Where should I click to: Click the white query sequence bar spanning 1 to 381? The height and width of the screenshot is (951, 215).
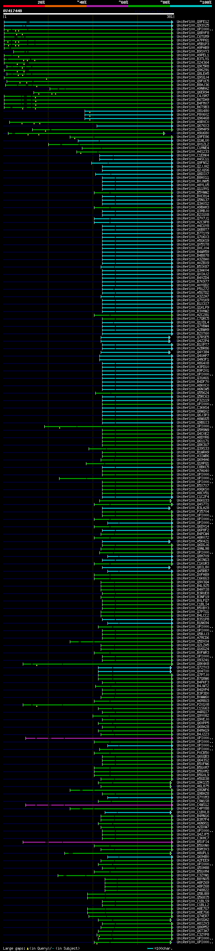tap(89, 14)
